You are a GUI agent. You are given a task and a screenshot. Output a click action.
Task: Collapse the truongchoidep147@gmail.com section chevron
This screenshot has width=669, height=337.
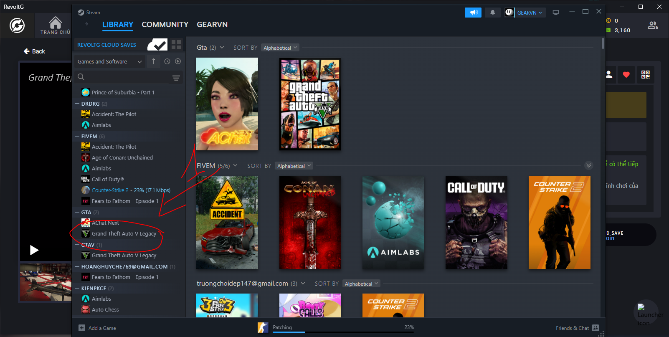(x=303, y=283)
